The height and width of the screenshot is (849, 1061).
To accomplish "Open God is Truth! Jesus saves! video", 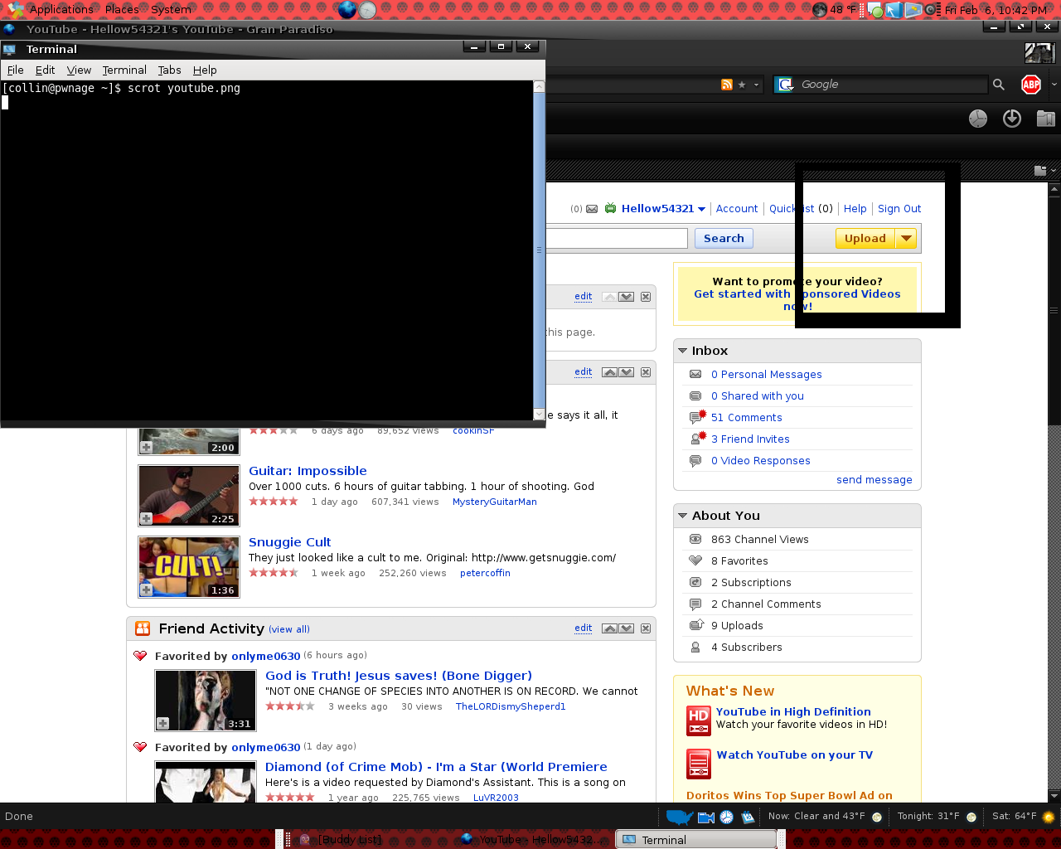I will point(399,676).
